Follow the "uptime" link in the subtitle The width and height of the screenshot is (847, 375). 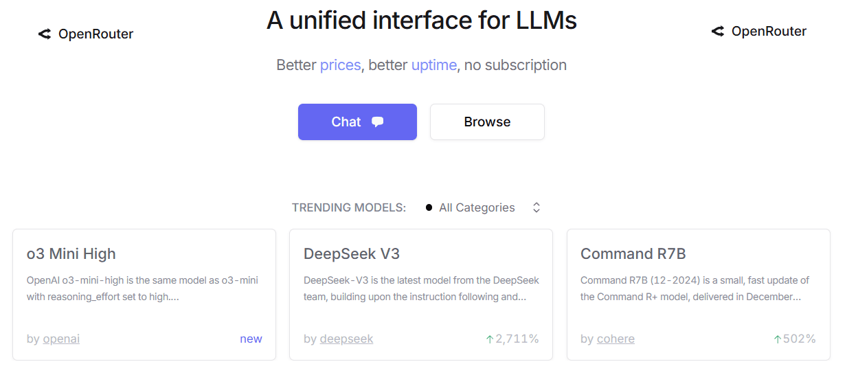coord(433,65)
